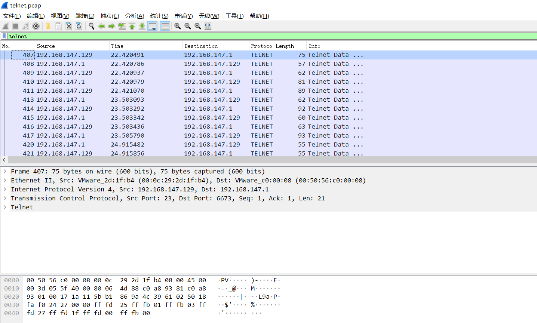Open the 统计(S) menu
This screenshot has width=537, height=323.
click(159, 16)
